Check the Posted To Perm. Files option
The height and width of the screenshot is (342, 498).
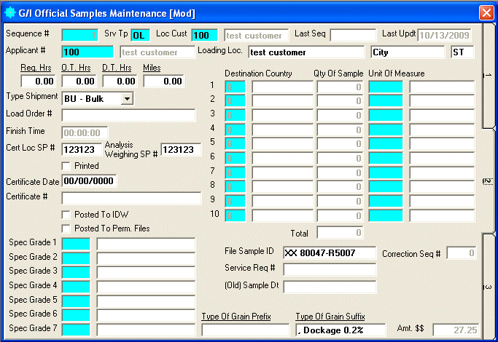click(67, 228)
